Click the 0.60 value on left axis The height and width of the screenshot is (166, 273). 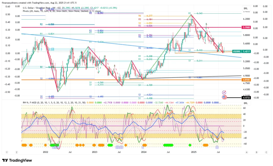tap(8, 6)
